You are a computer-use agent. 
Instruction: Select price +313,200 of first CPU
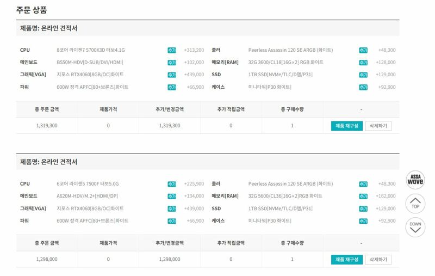click(194, 50)
